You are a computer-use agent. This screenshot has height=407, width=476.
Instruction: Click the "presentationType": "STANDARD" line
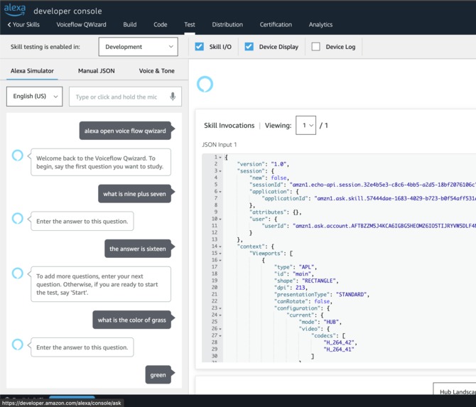322,294
